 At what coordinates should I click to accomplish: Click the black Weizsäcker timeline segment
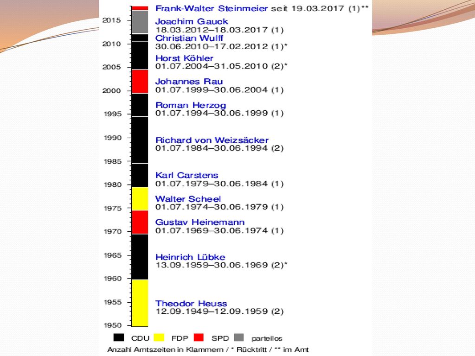[x=140, y=140]
